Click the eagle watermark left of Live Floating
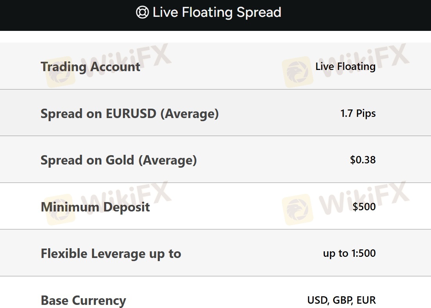The height and width of the screenshot is (308, 431). pos(298,72)
